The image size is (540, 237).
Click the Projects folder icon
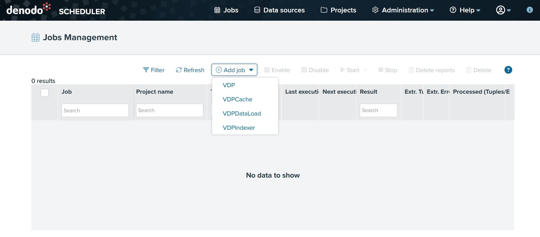pos(324,10)
